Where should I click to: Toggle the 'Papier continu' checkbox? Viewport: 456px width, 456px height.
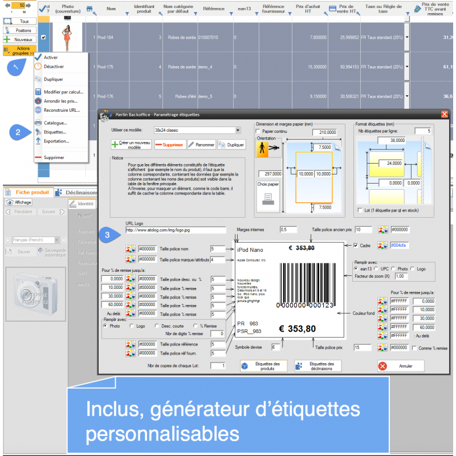click(258, 131)
